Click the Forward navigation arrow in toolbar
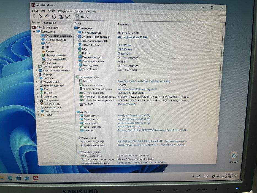Image resolution: width=257 pixels, height=193 pixels. (x=40, y=17)
